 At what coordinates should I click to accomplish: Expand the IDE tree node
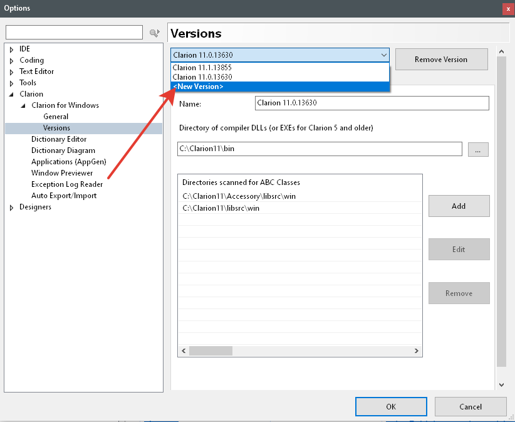[x=12, y=50]
